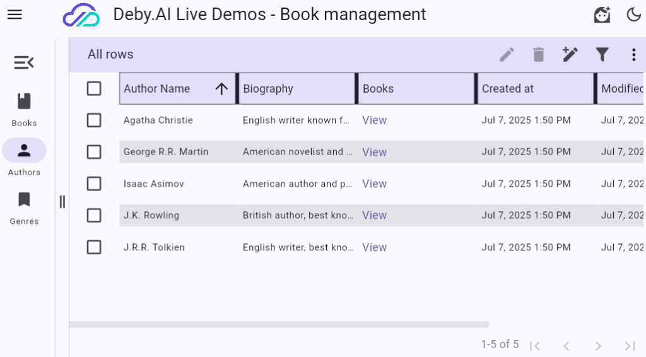Click the delete trash icon
This screenshot has width=646, height=357.
[538, 55]
